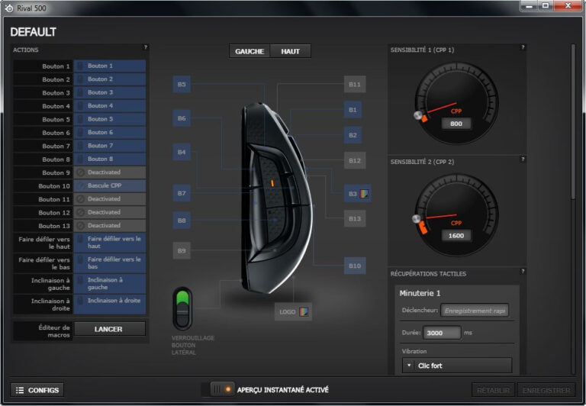
Task: Launch the macro editor with LANCER
Action: tap(110, 329)
